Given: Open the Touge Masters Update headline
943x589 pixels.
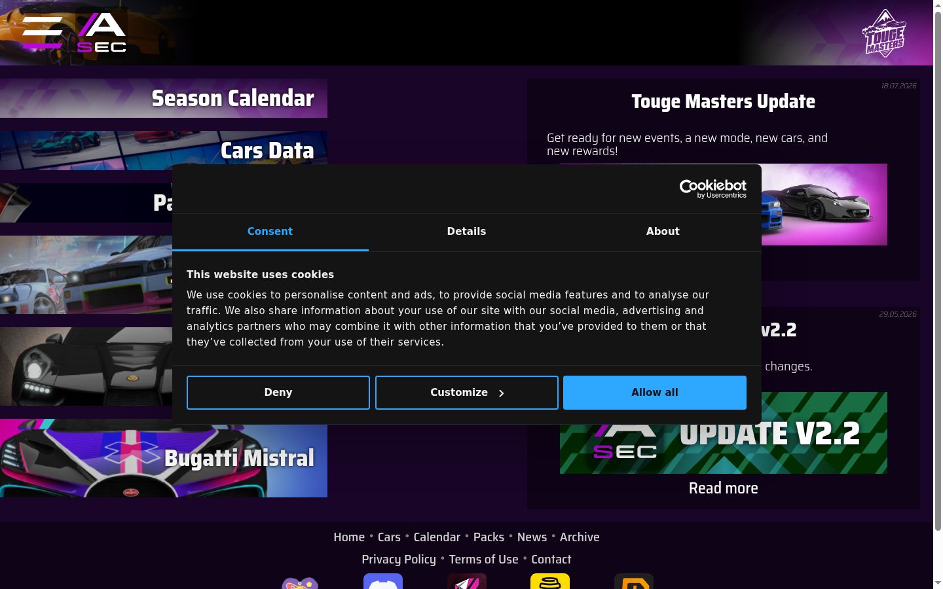Looking at the screenshot, I should [724, 101].
